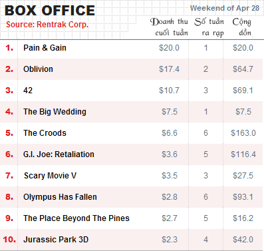Viewport: 264px width, 251px height.
Task: Select the Weekend of Apr 28 label
Action: pos(225,8)
